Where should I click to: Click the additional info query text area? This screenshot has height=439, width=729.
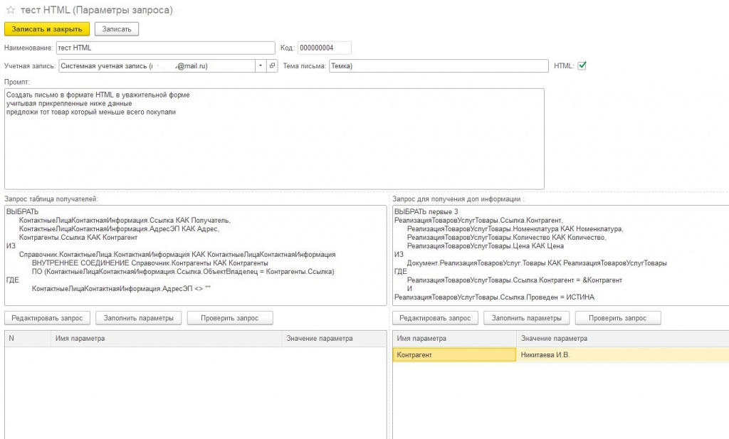(561, 255)
